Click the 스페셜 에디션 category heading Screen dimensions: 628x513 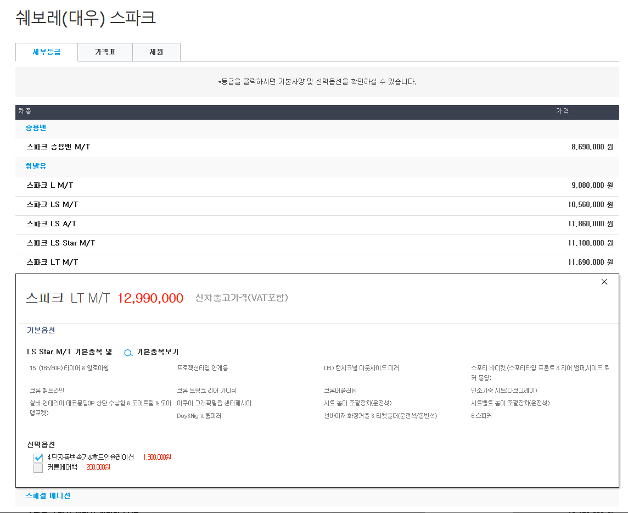[x=48, y=496]
